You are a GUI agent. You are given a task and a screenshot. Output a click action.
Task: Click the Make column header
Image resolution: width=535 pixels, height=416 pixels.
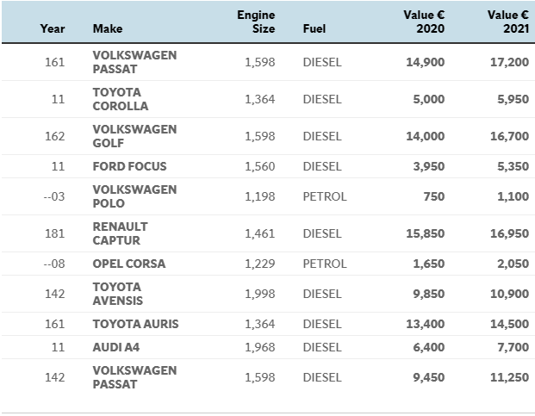tap(107, 28)
